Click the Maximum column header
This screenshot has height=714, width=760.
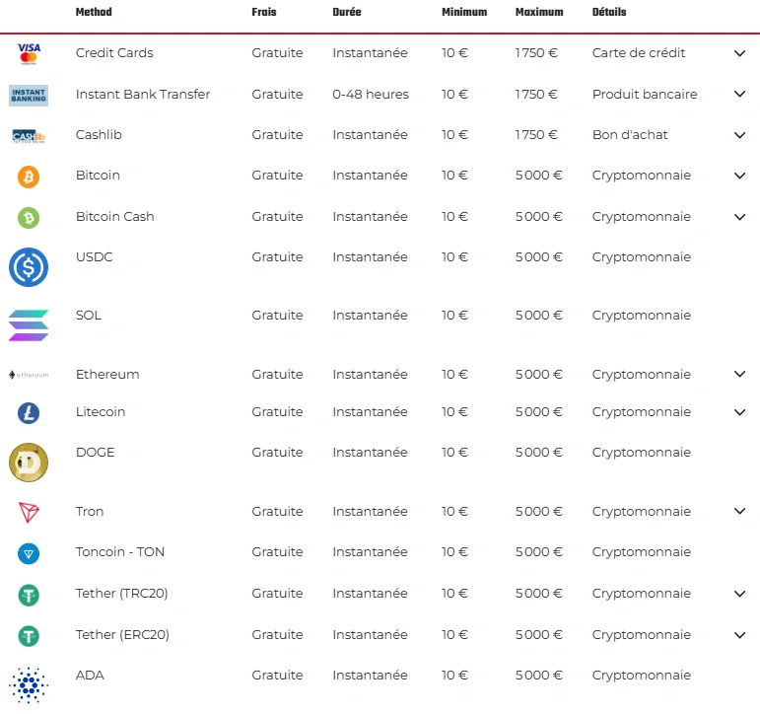pyautogui.click(x=539, y=13)
